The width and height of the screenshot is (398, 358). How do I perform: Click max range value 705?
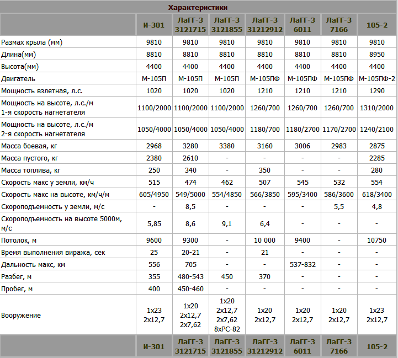point(190,265)
